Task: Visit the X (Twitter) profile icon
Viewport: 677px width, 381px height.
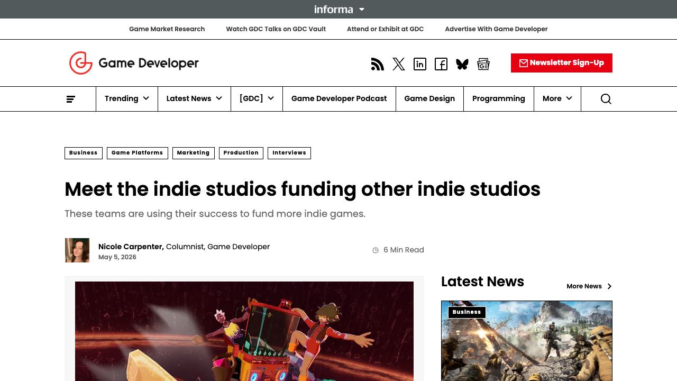Action: [x=399, y=64]
